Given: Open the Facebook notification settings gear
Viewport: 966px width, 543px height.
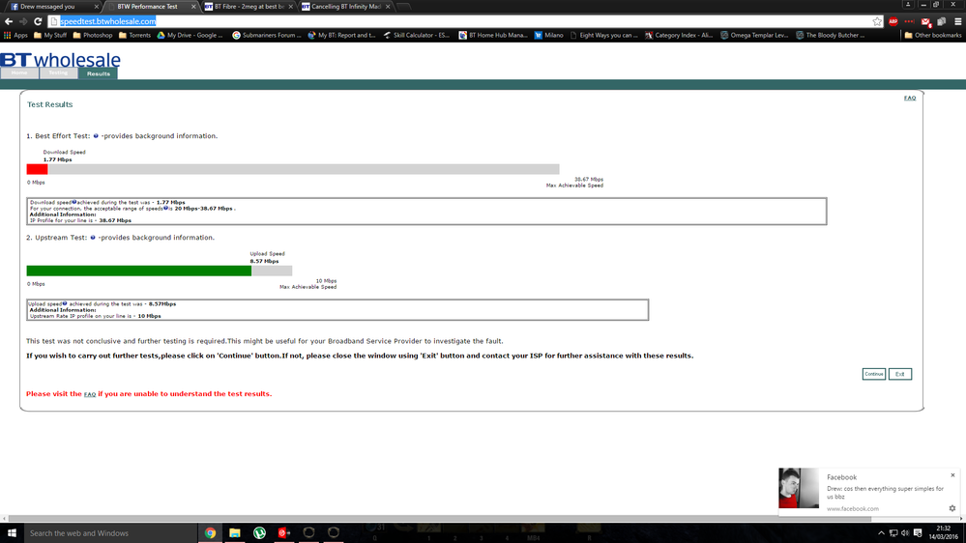Looking at the screenshot, I should tap(952, 508).
